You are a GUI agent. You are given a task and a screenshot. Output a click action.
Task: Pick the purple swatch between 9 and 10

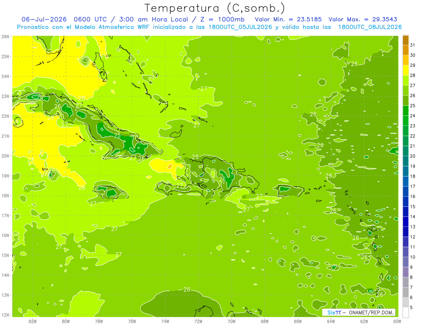coord(405,262)
